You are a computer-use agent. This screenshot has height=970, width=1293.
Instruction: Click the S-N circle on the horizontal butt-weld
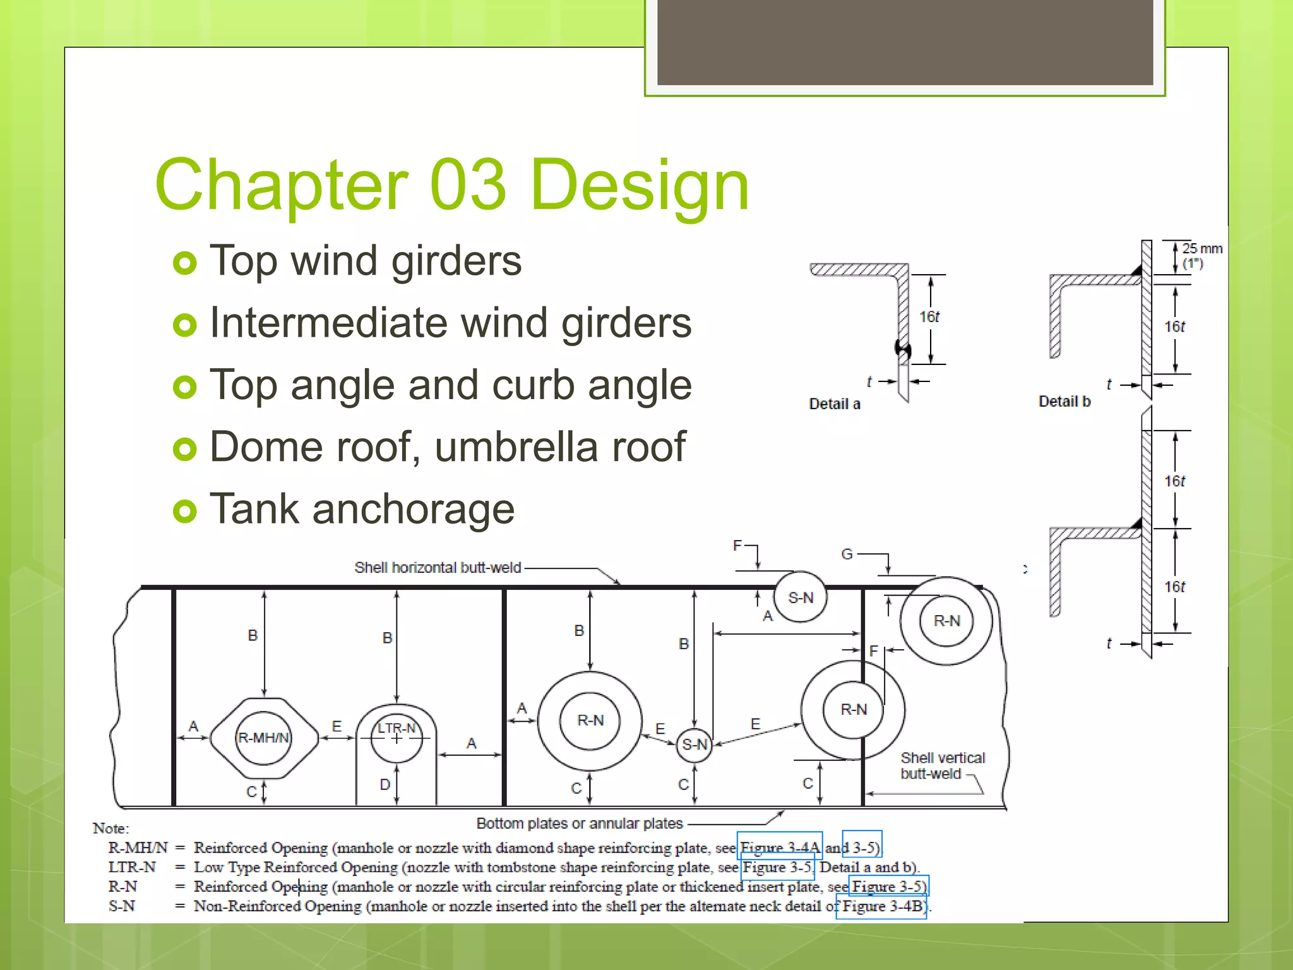(801, 597)
